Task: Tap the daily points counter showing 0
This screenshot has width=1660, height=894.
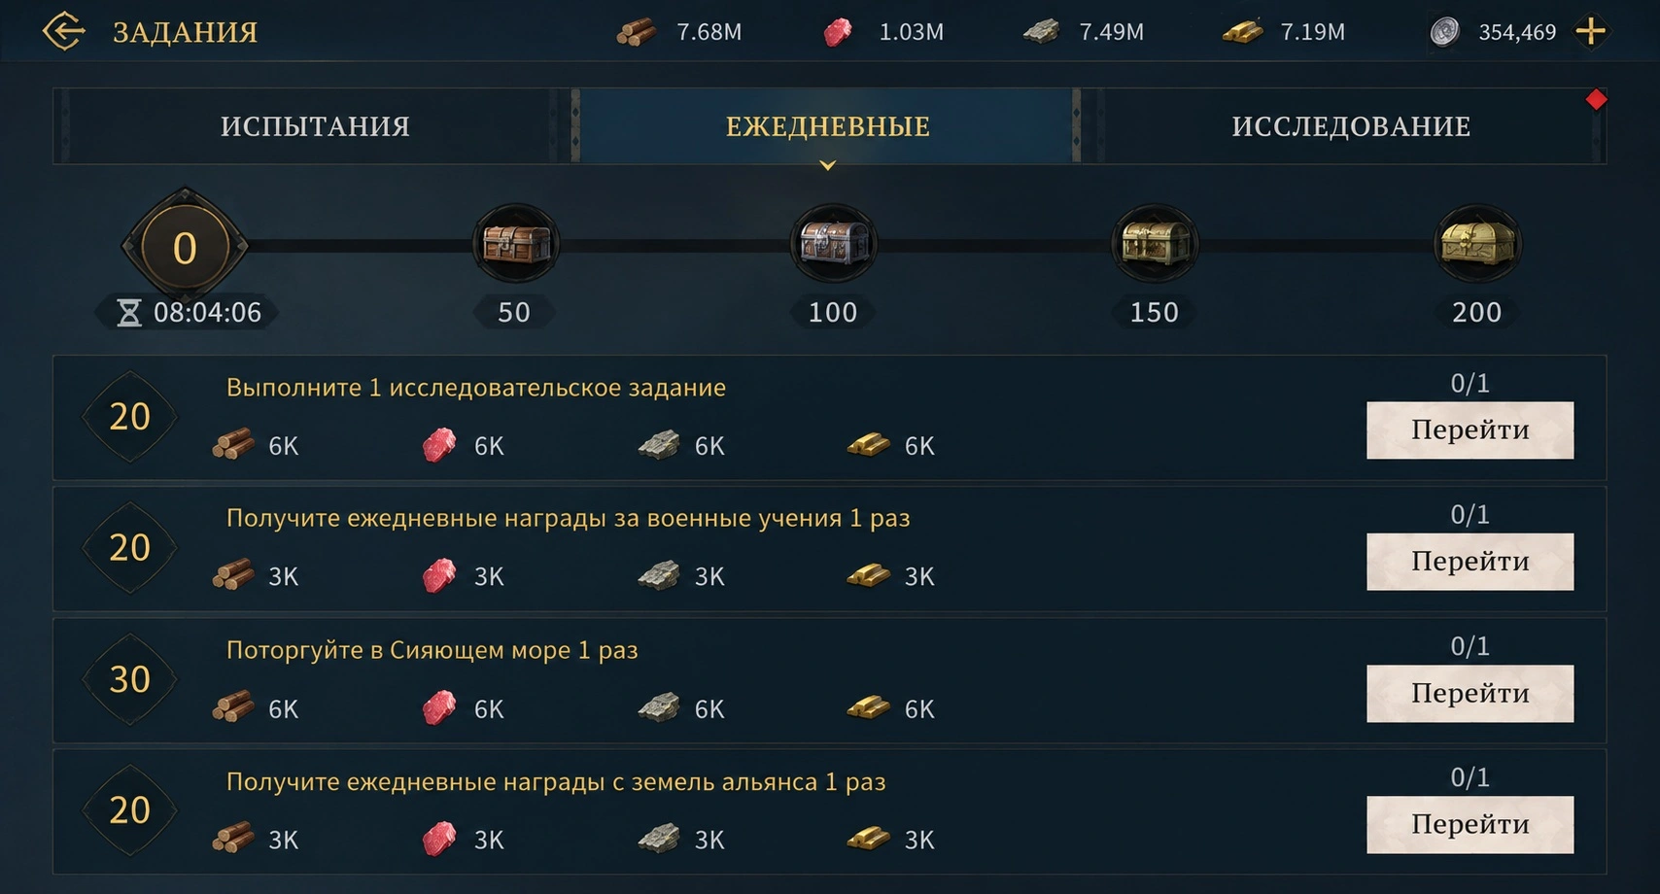Action: [x=185, y=247]
